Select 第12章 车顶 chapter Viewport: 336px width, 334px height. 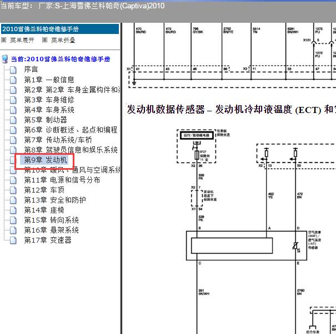tap(44, 190)
